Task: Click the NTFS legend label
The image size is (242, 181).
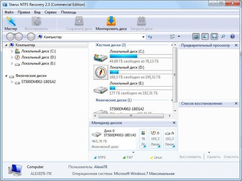Action: click(102, 158)
